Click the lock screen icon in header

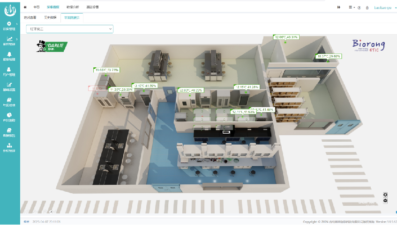tap(367, 7)
